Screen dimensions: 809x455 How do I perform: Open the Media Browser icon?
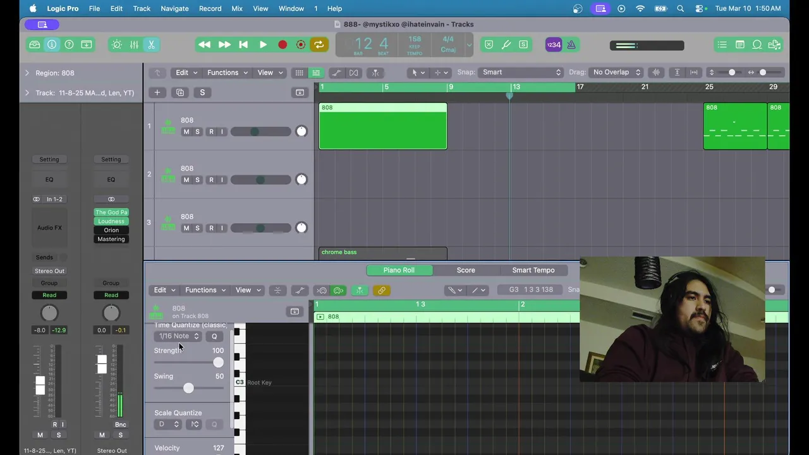click(x=774, y=45)
